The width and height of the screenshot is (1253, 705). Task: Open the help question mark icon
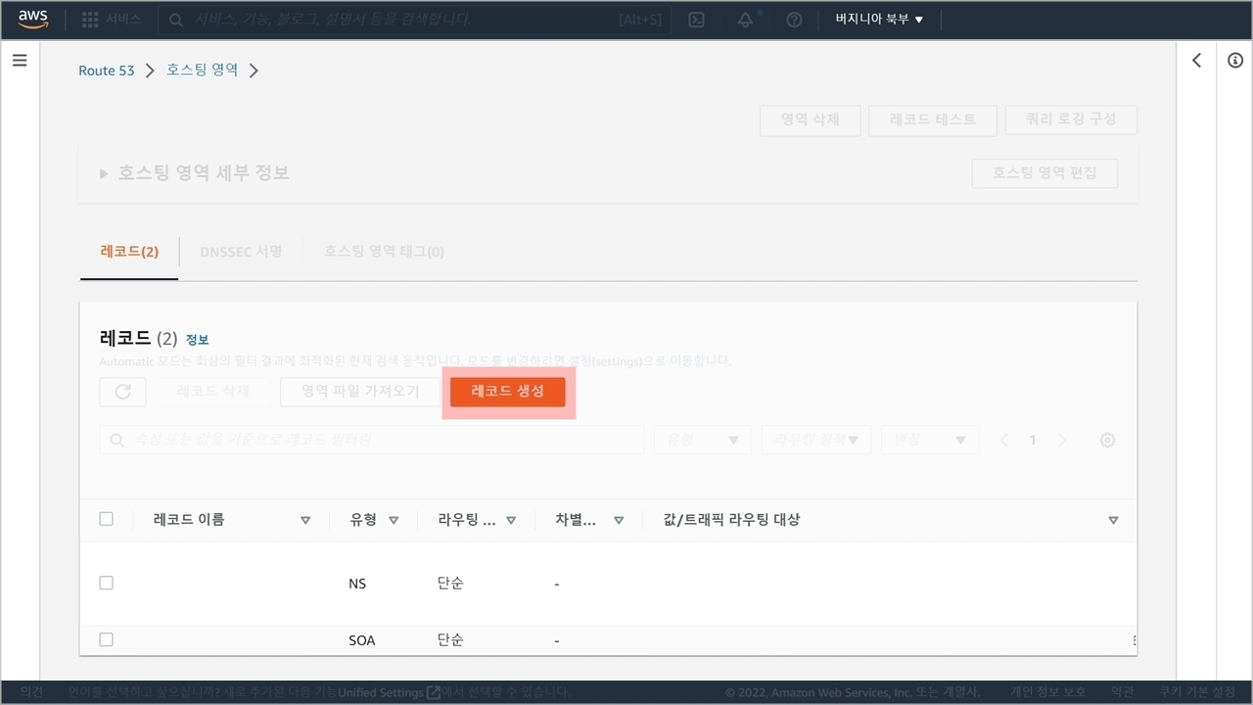(794, 20)
